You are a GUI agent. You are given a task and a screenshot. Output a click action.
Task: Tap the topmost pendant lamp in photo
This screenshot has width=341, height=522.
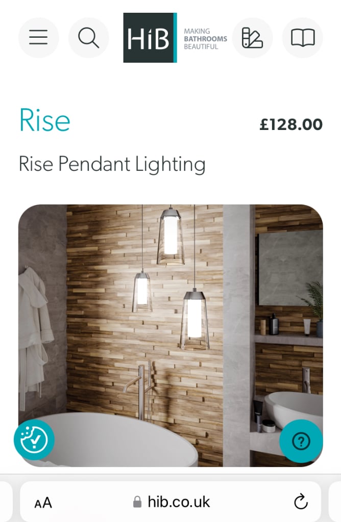click(170, 237)
